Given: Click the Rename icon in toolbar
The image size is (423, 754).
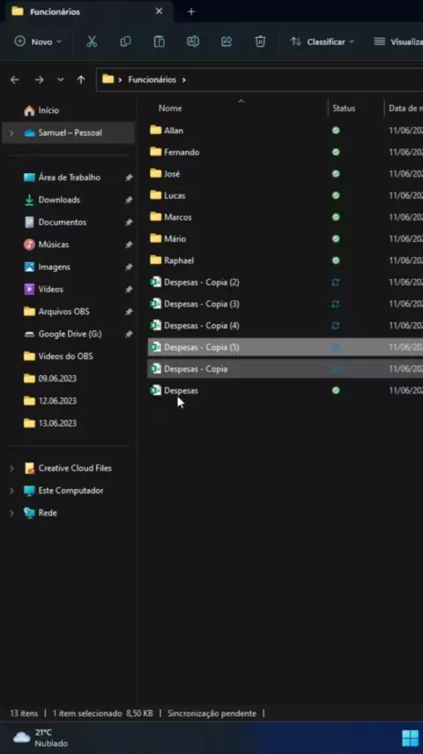Looking at the screenshot, I should (193, 41).
